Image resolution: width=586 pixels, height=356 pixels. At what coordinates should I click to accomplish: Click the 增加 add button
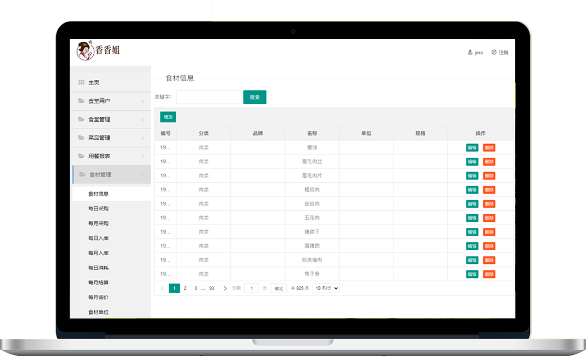tap(168, 117)
